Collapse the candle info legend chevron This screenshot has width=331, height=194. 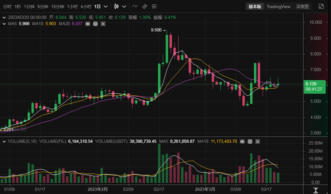click(4, 17)
